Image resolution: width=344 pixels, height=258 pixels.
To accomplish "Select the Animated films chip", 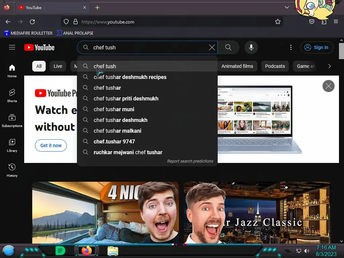I will click(237, 66).
